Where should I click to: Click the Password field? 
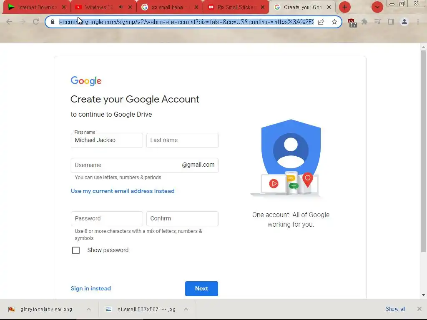[107, 218]
